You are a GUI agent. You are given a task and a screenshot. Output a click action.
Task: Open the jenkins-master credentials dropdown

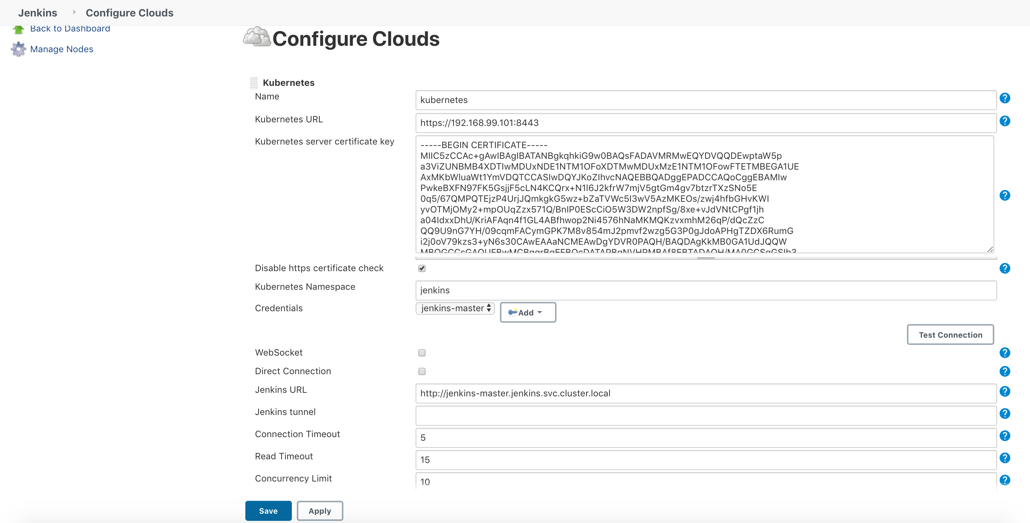tap(455, 308)
